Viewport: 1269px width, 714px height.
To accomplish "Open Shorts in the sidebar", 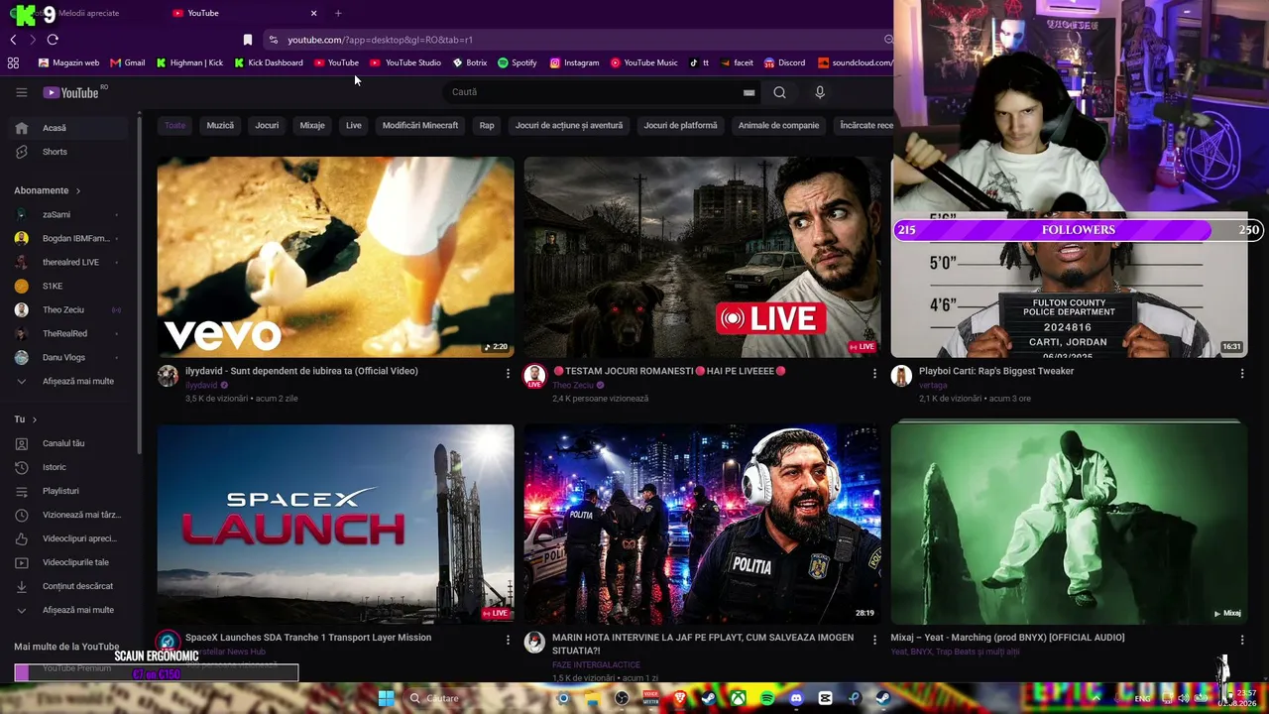I will pyautogui.click(x=69, y=152).
